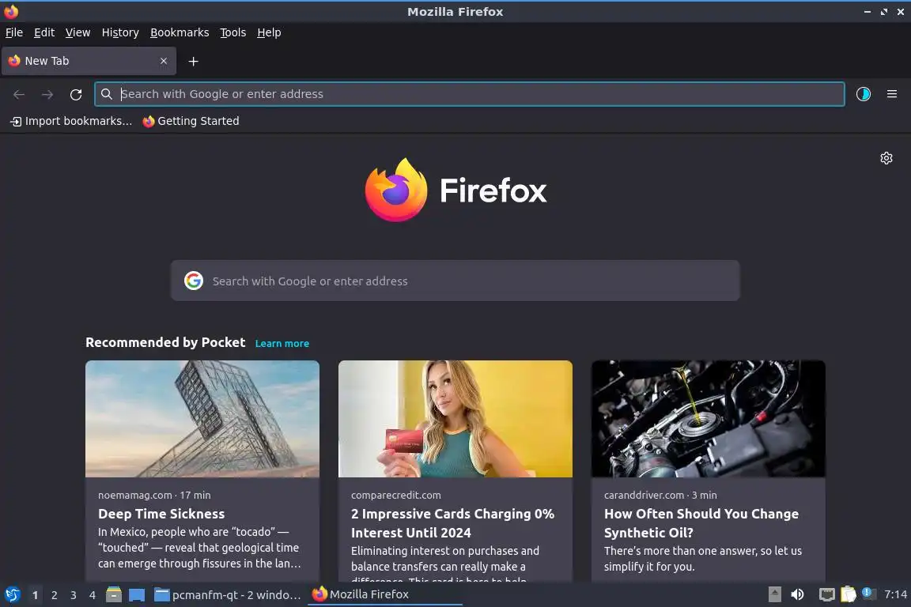911x607 pixels.
Task: Maximize the Mozilla Firefox window
Action: [x=883, y=12]
